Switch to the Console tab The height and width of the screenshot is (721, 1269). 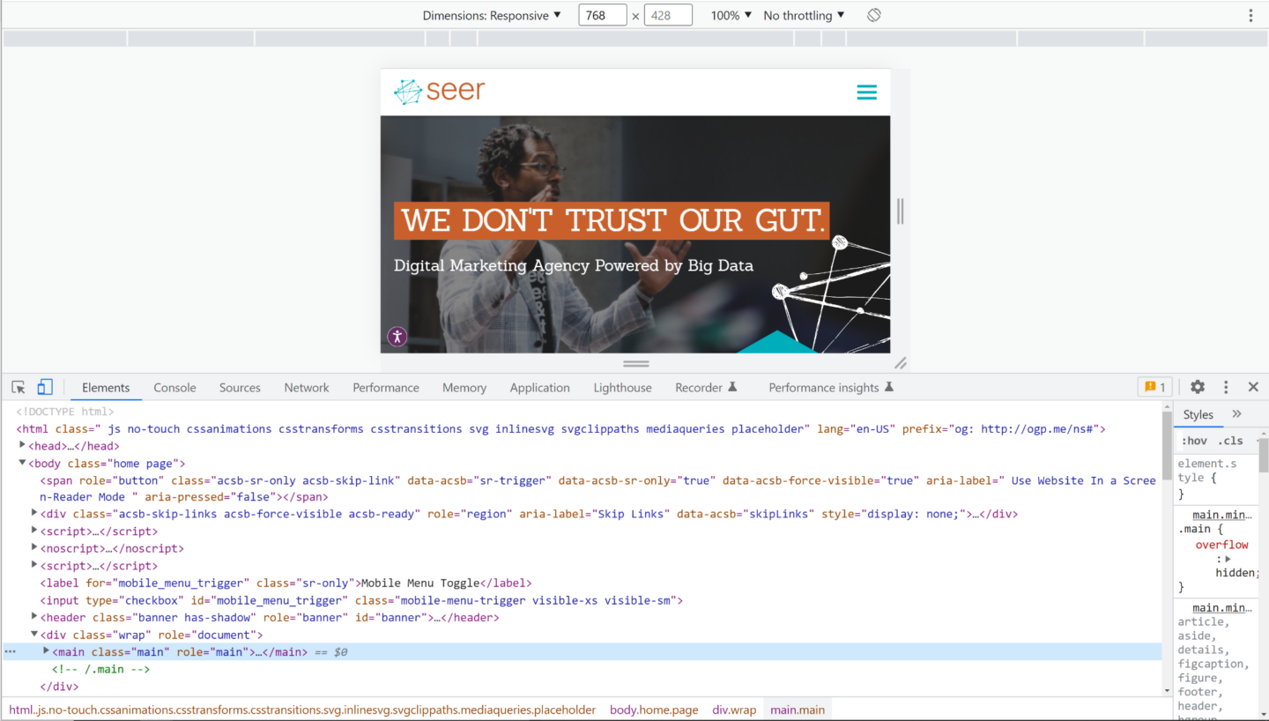(x=174, y=388)
